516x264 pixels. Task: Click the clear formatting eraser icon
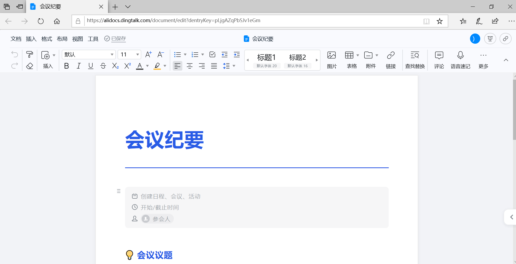coord(30,66)
